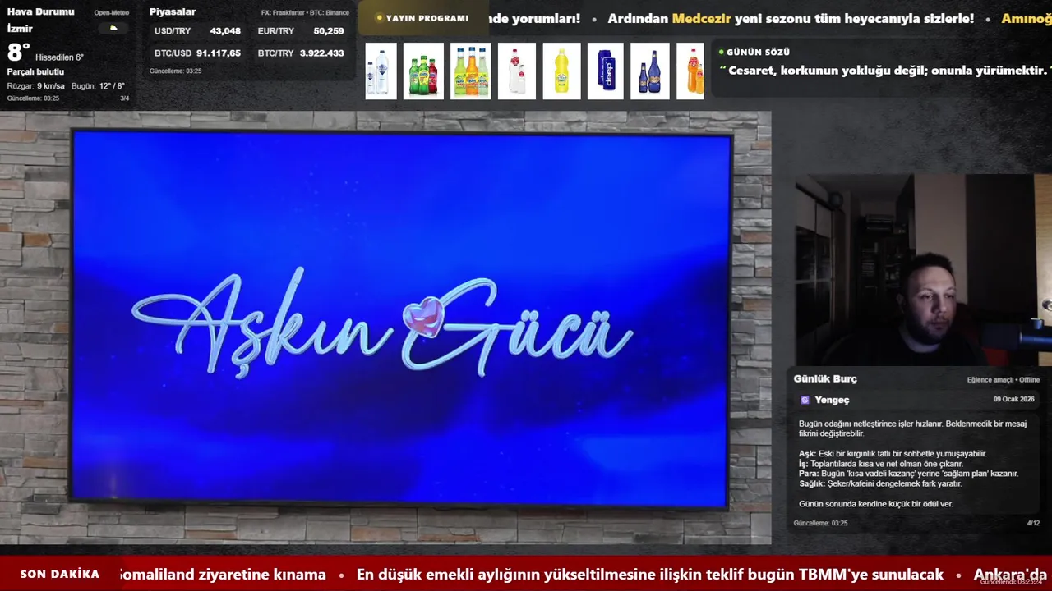Select the three green-orange-green juice bottles thumbnail
Screen dimensions: 1052x591
pyautogui.click(x=471, y=71)
